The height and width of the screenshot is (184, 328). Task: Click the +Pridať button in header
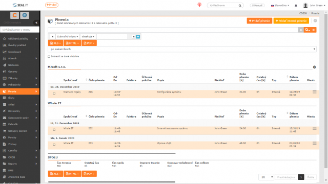[x=52, y=5]
